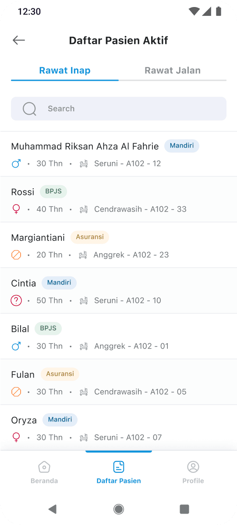Viewport: 237px width, 525px height.
Task: Click the Mandiri badge next to Cintia
Action: coord(59,283)
